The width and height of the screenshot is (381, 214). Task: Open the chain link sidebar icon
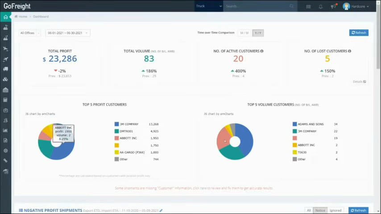[5, 161]
